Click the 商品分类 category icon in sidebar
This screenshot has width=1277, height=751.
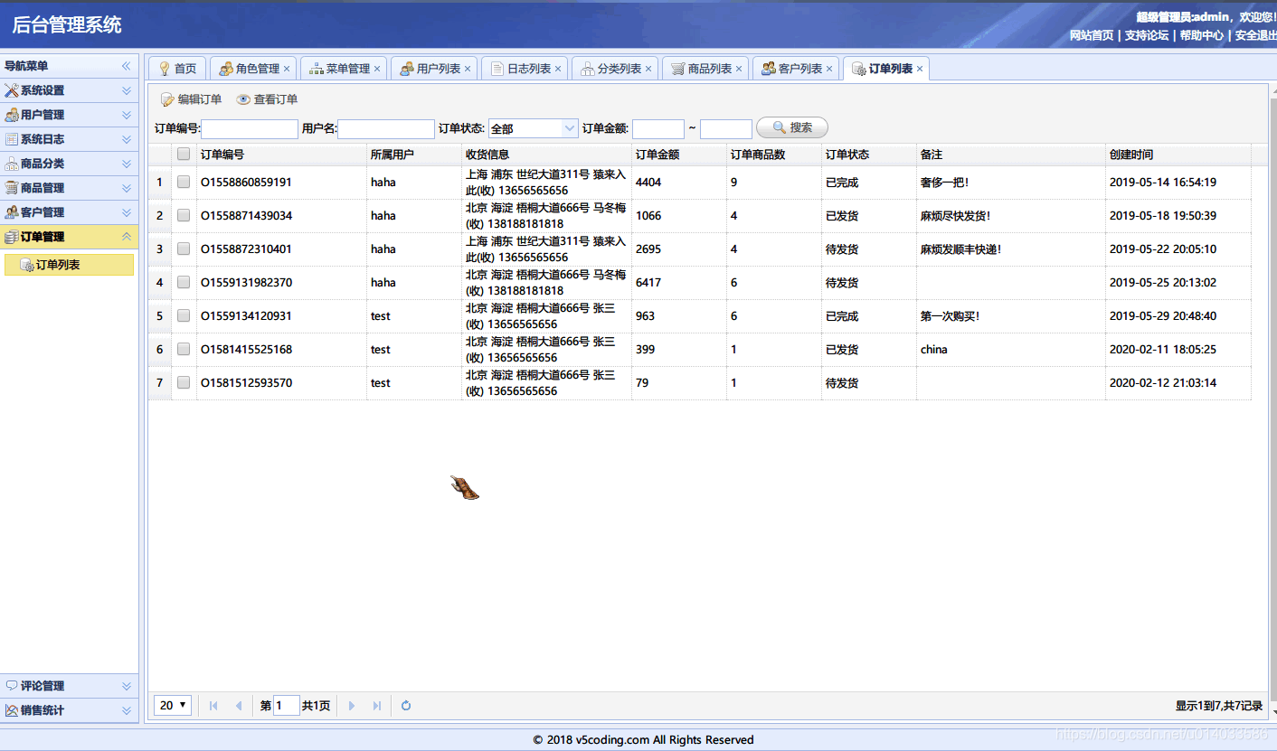tap(12, 164)
